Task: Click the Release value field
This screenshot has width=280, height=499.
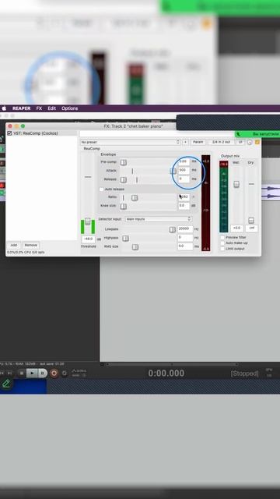Action: coord(184,179)
